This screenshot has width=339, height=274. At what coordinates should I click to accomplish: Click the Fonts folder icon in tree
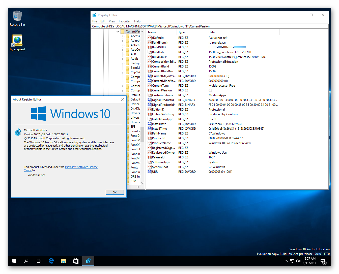pos(128,167)
